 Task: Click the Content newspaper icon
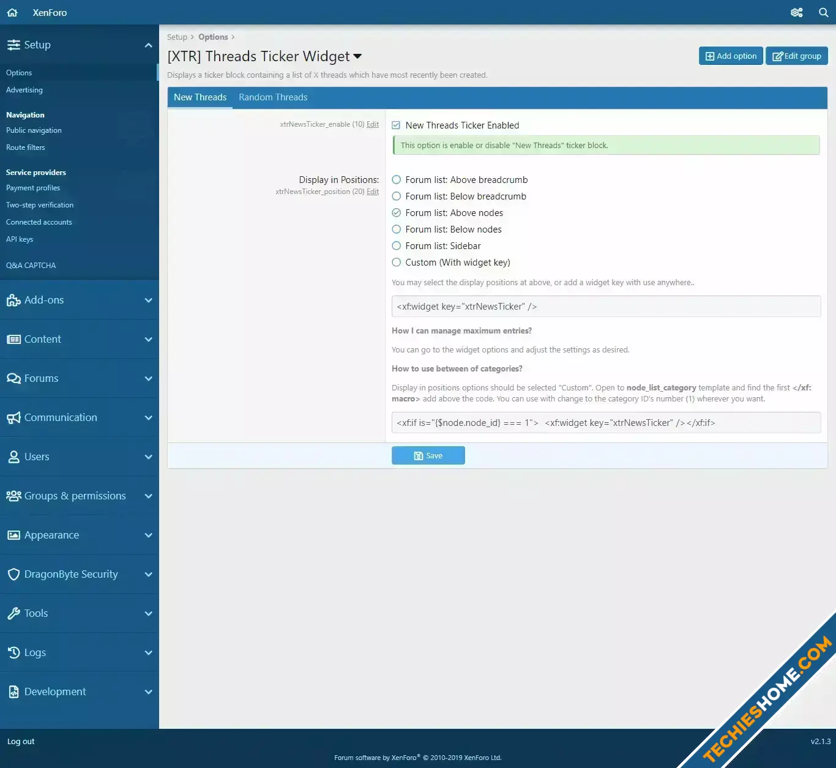pyautogui.click(x=13, y=339)
